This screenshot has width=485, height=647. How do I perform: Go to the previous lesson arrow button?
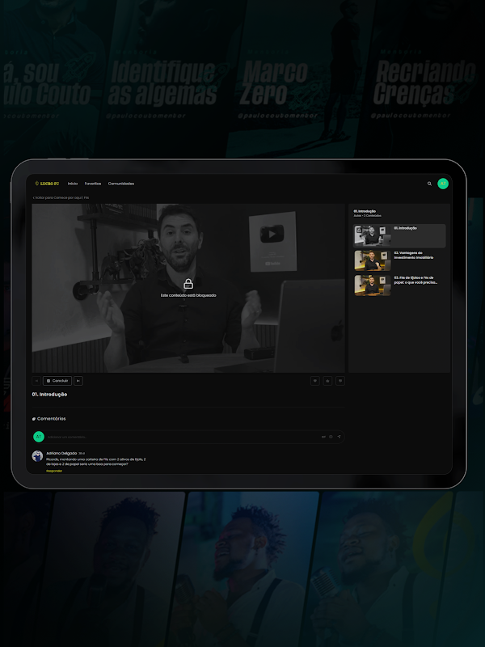click(x=36, y=381)
